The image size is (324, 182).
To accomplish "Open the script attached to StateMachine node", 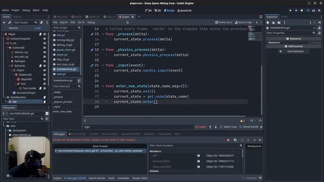I will [45, 97].
